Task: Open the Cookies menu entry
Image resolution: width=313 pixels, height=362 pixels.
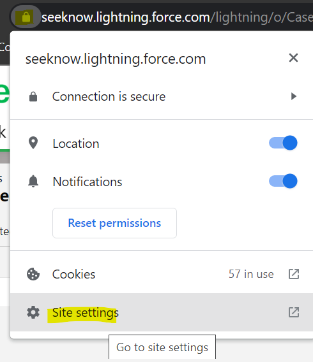Action: (162, 274)
